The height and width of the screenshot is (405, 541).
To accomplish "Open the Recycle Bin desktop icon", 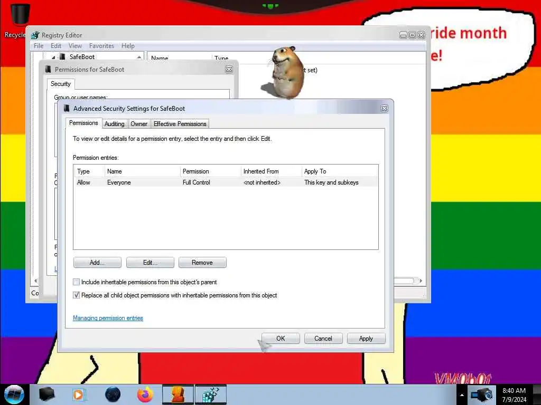I will [19, 20].
